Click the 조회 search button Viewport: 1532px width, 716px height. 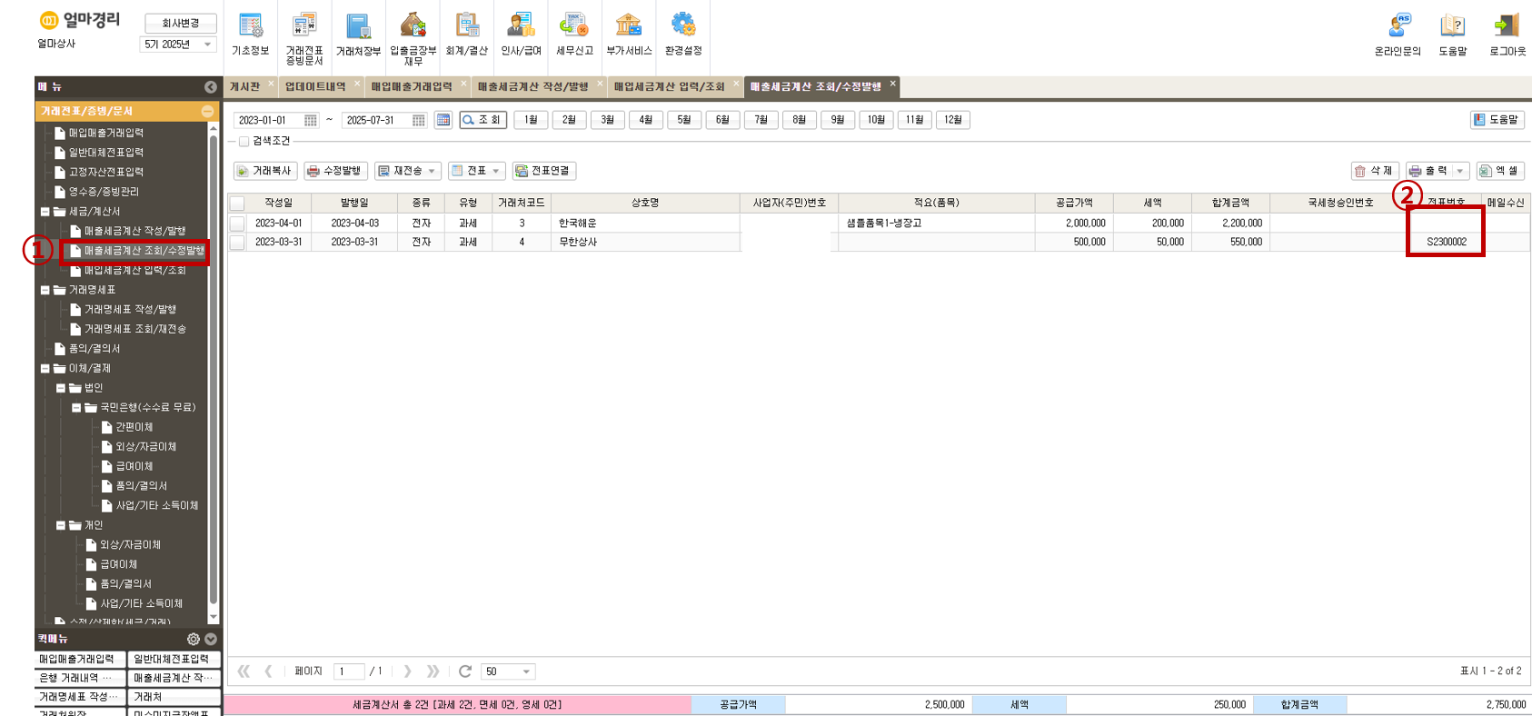click(482, 120)
